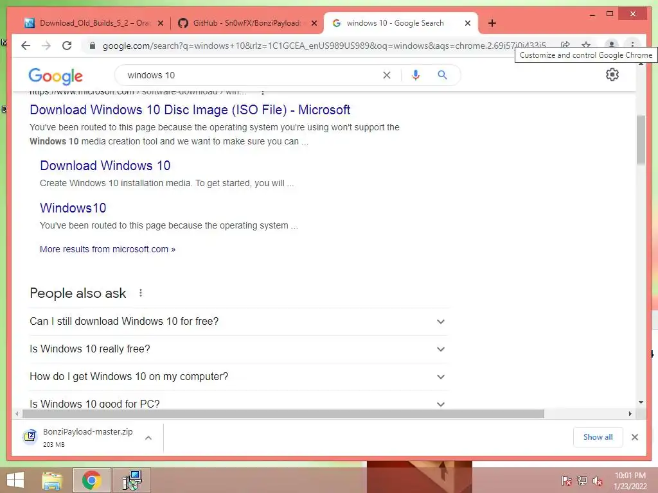Open the new tab plus button

click(x=492, y=23)
